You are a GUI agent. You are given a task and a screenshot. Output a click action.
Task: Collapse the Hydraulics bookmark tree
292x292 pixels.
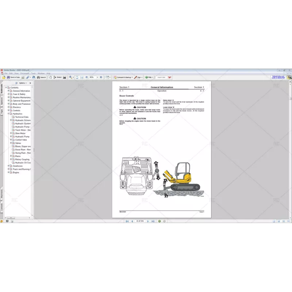pos(8,113)
